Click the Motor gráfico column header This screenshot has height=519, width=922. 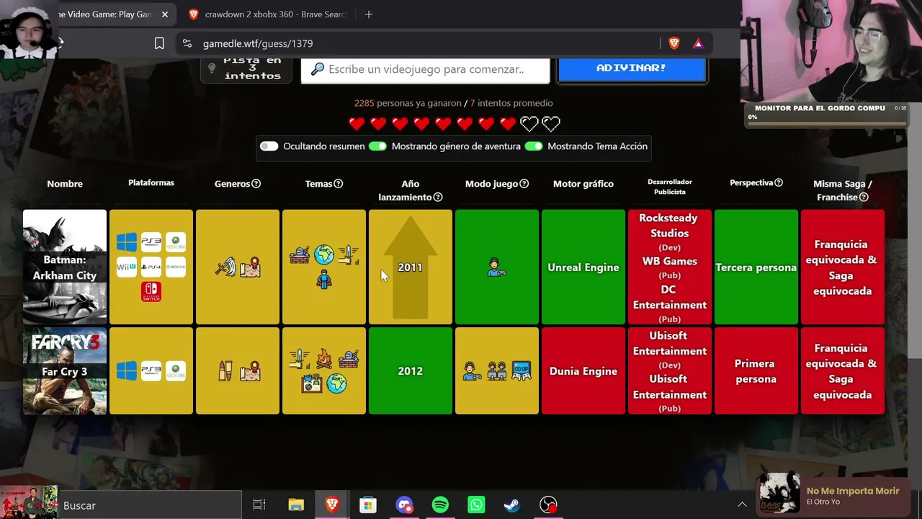tap(583, 184)
